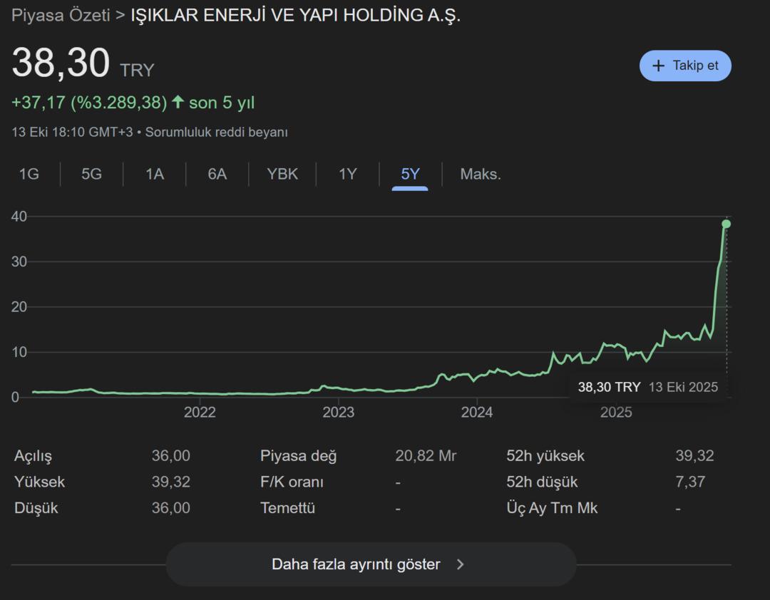Click the Piyasa değ value 20,82 Mr
770x600 pixels.
coord(426,456)
